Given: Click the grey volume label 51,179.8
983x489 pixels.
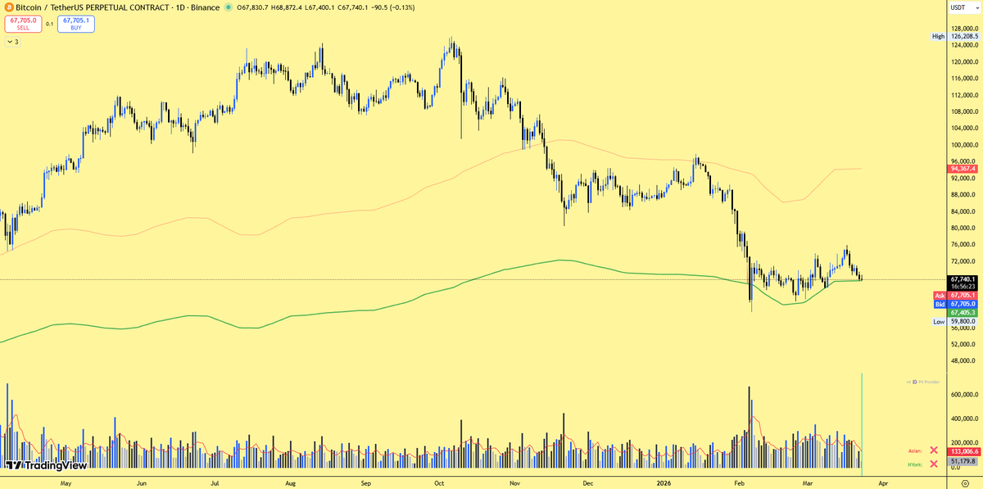Looking at the screenshot, I should (964, 461).
